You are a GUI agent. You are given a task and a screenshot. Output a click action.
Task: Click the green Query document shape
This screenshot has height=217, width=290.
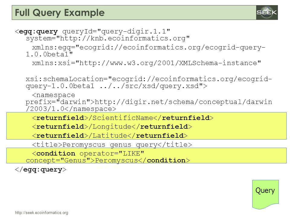[x=266, y=194]
